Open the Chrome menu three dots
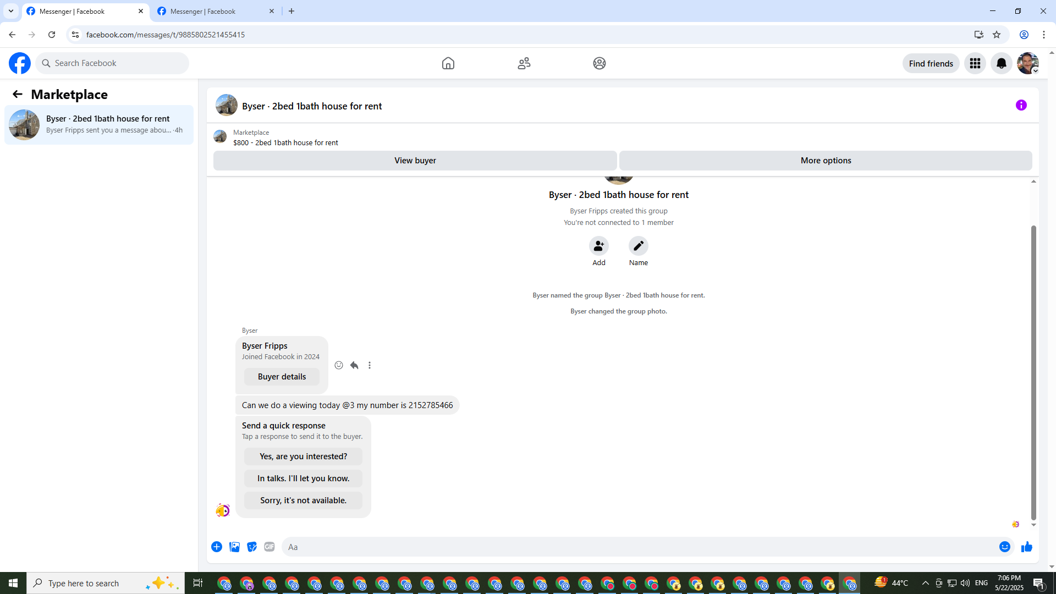 [1044, 35]
